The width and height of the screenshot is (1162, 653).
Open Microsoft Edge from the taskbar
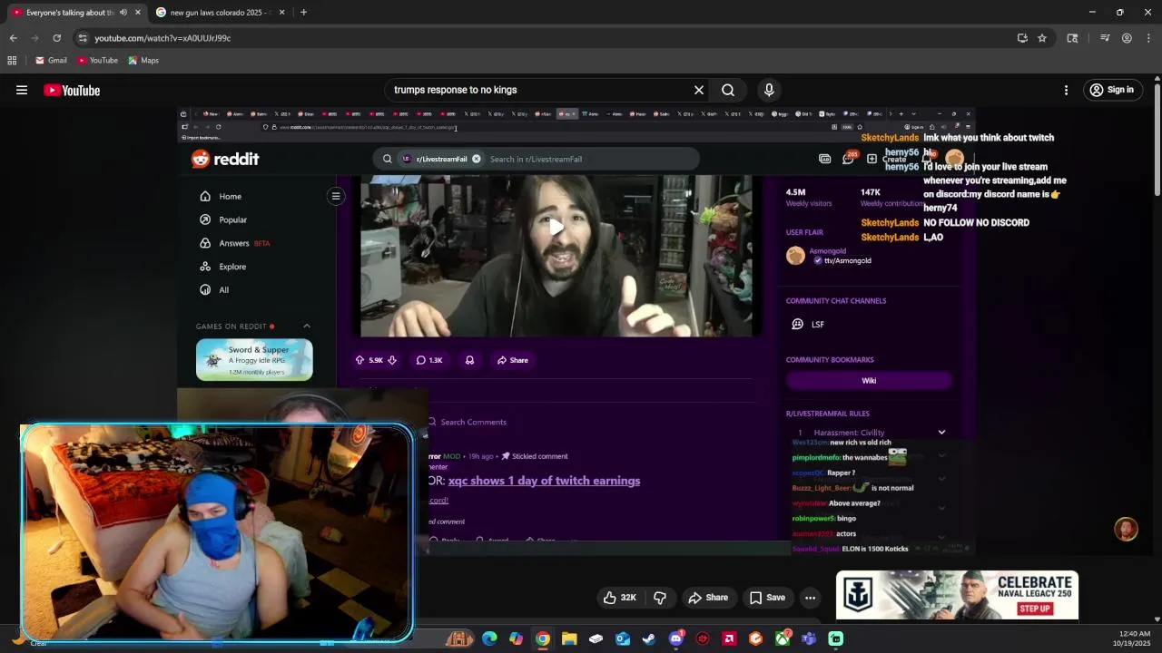click(x=489, y=638)
